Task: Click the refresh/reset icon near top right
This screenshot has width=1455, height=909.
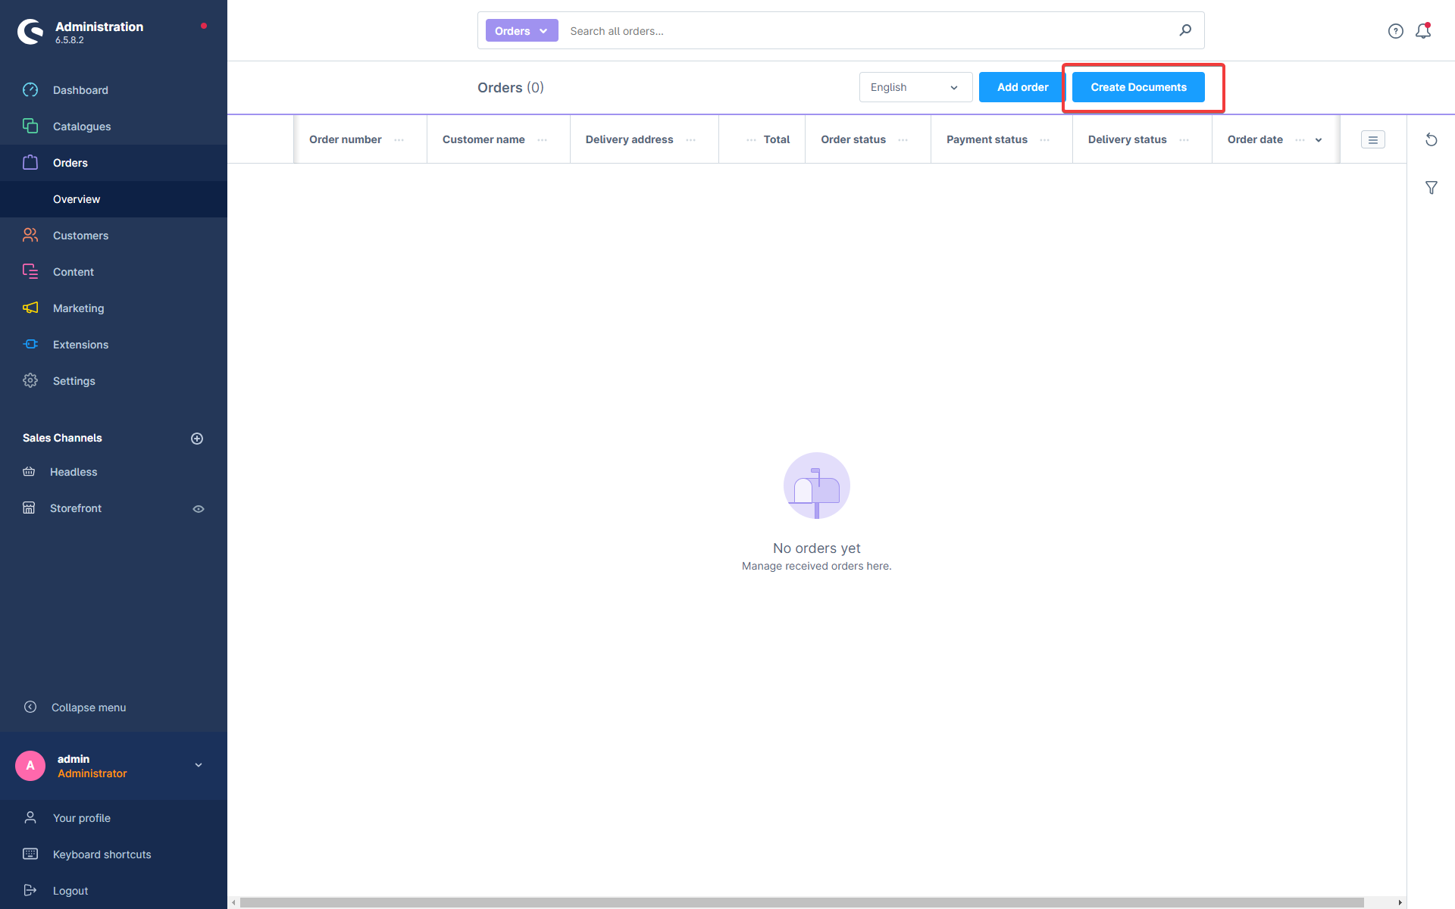Action: [1431, 140]
